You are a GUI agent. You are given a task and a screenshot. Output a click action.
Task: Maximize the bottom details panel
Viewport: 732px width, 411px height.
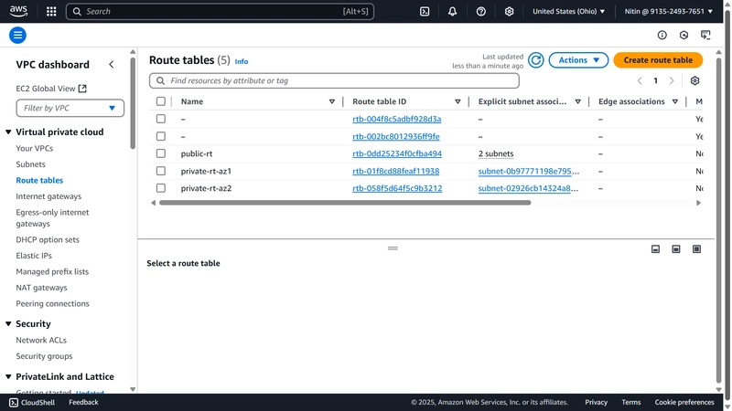[x=696, y=249]
